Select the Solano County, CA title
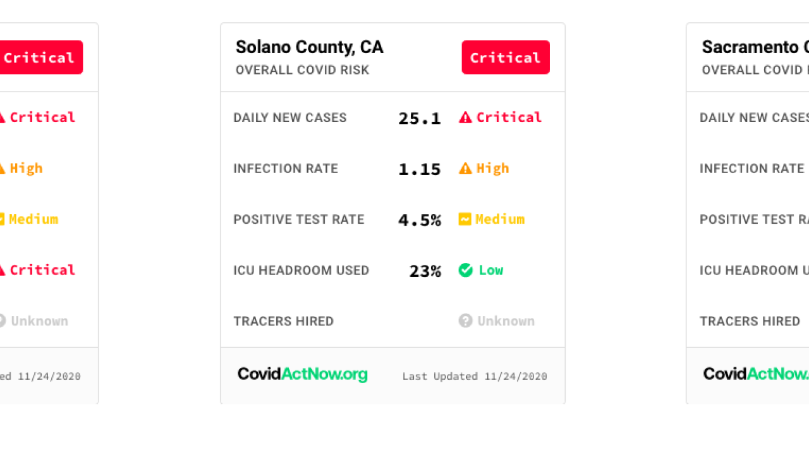 pos(309,47)
